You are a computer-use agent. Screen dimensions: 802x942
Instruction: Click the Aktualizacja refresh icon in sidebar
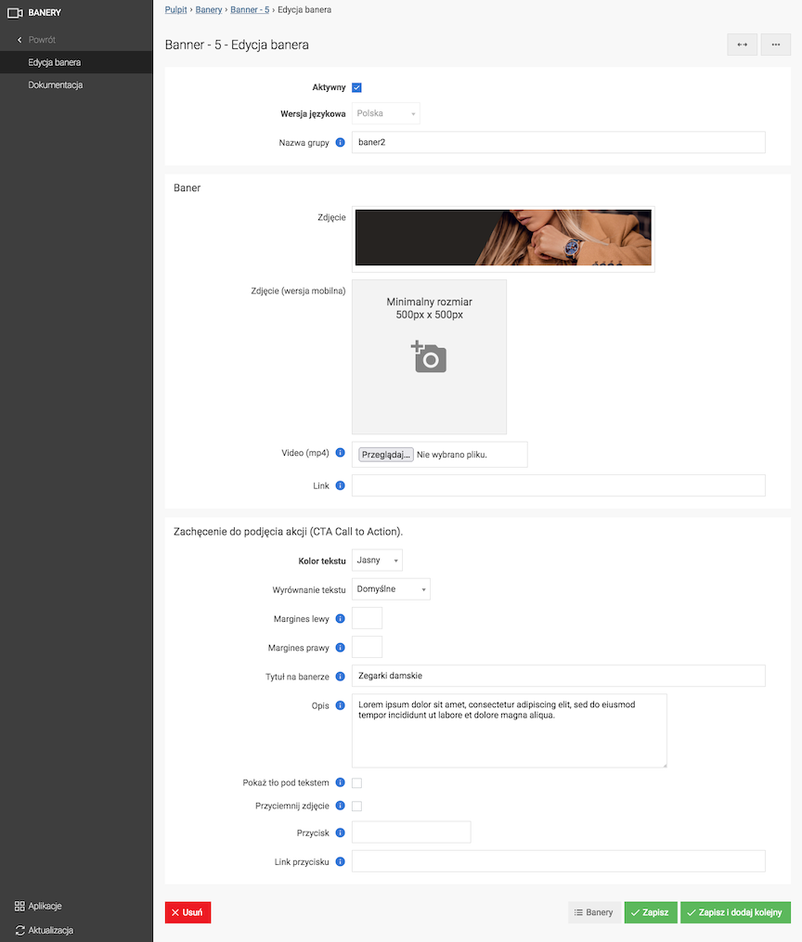click(x=19, y=930)
